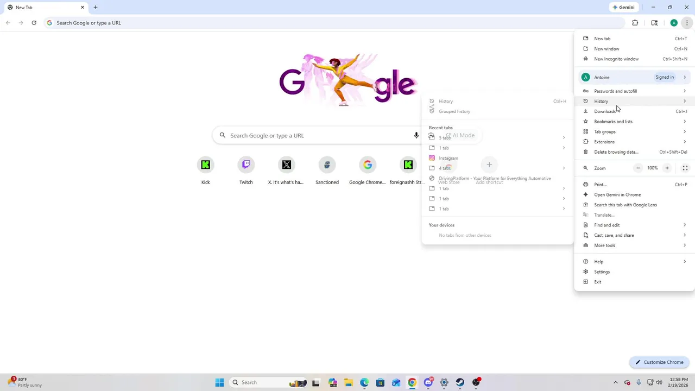Open the foreignashh shortcut tile

coord(407,171)
